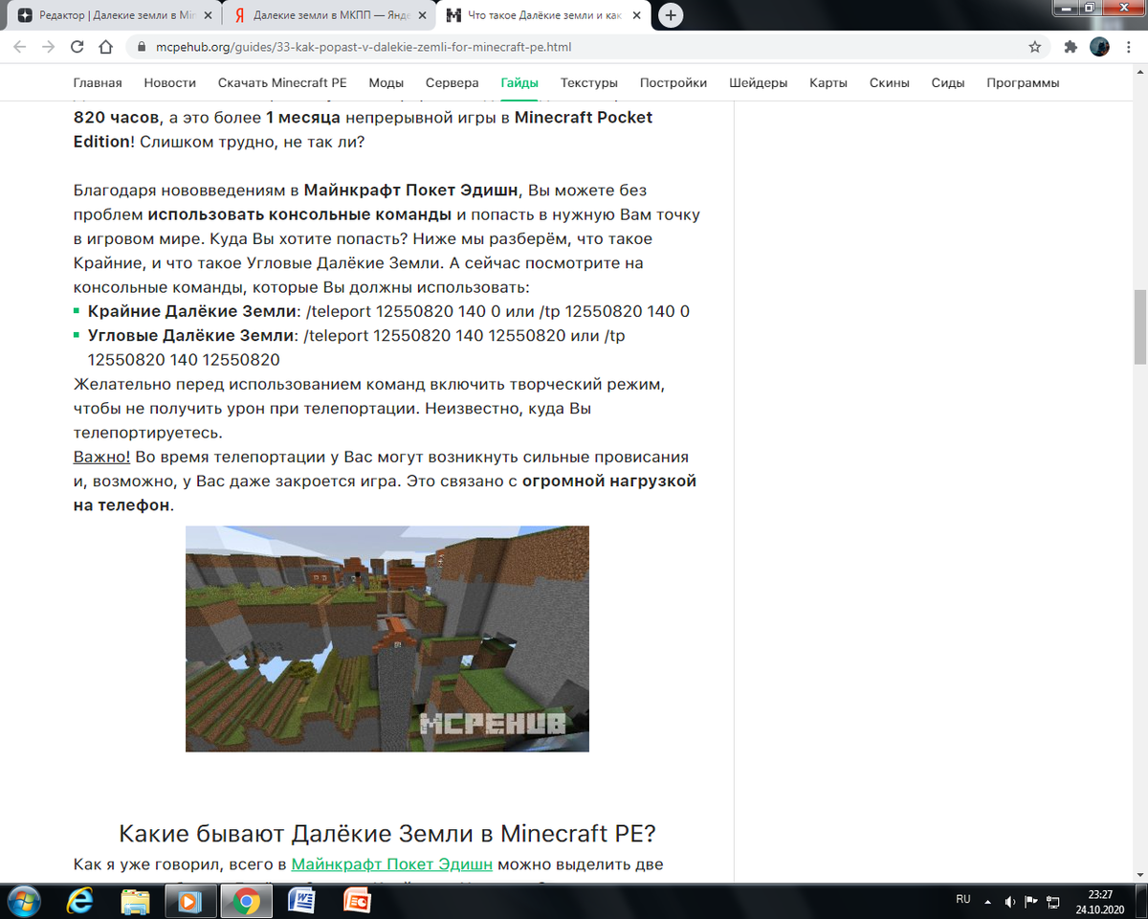The image size is (1148, 919).
Task: Open the Chrome three-dot menu
Action: (1130, 46)
